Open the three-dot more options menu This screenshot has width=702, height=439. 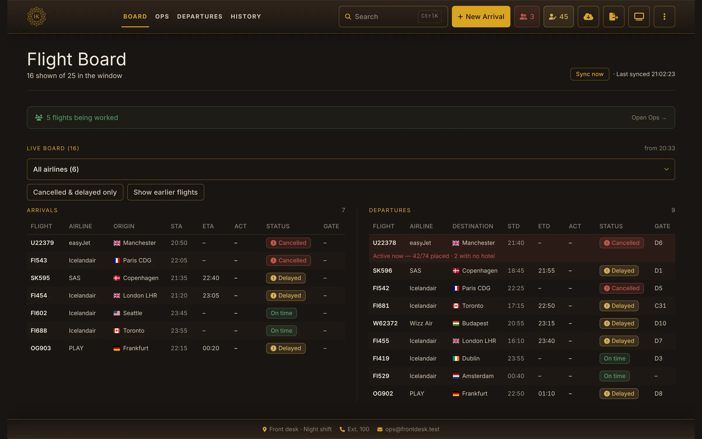coord(665,16)
